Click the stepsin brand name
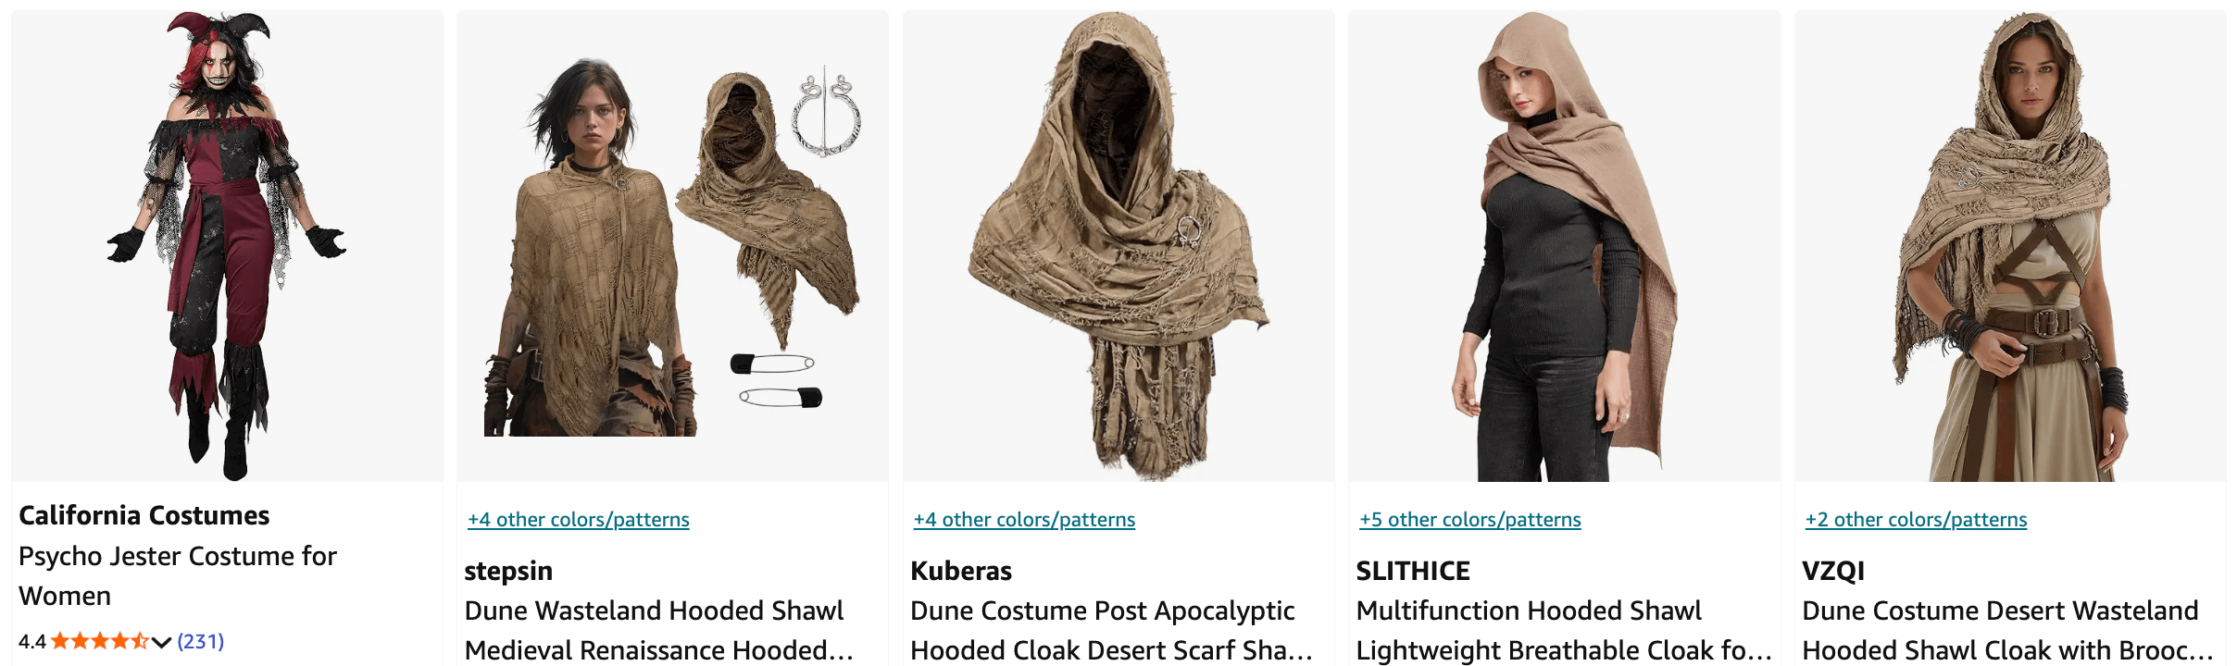The height and width of the screenshot is (666, 2237). [x=508, y=571]
